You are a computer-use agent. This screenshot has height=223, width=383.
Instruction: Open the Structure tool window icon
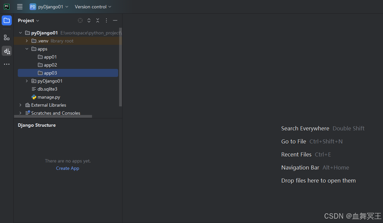coord(7,37)
